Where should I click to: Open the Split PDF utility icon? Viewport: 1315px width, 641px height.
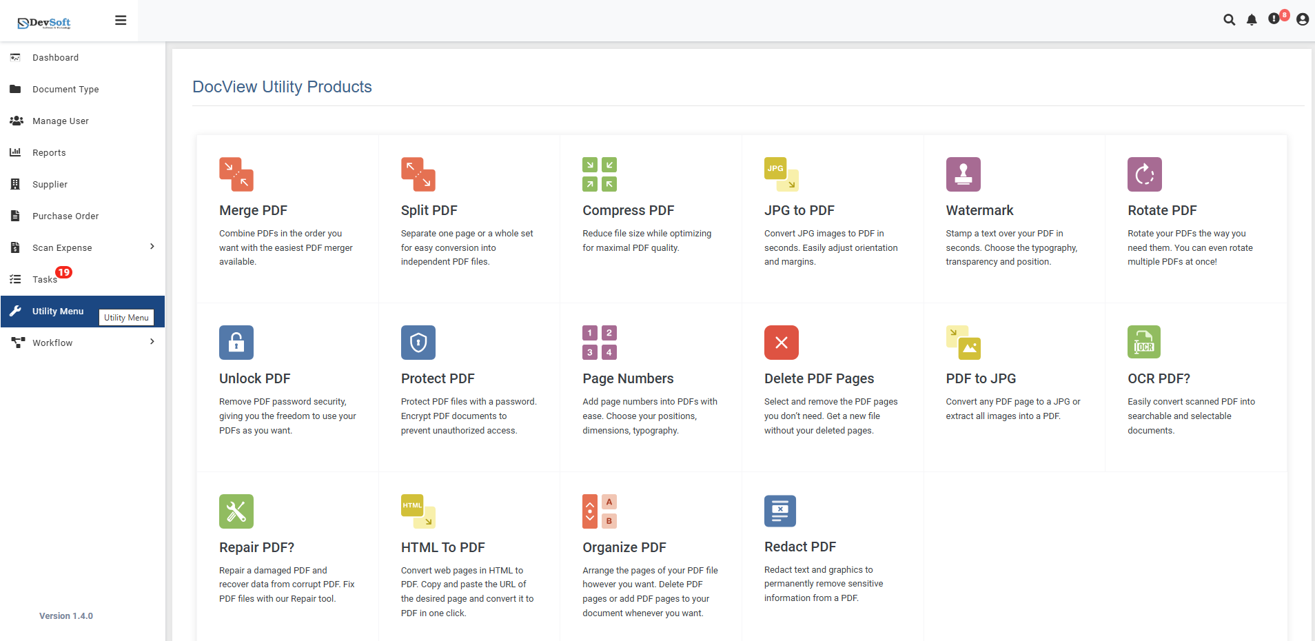pyautogui.click(x=418, y=174)
